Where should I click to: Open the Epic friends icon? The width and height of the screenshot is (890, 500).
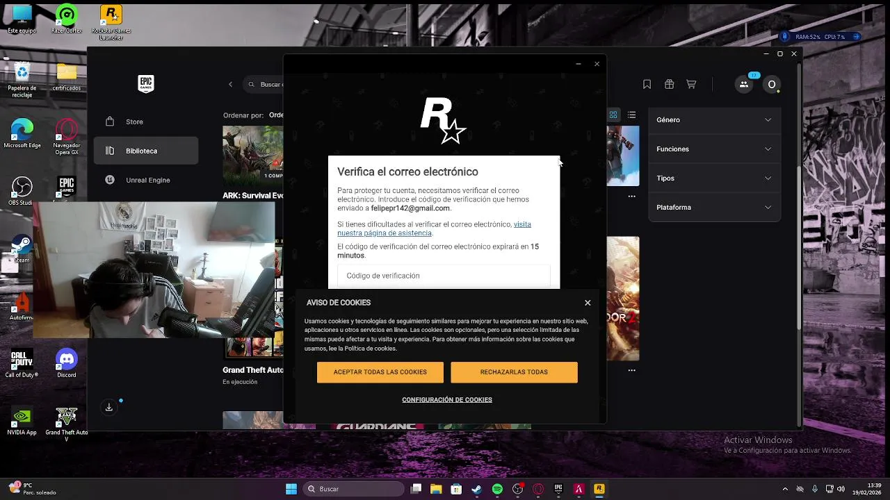pyautogui.click(x=744, y=84)
